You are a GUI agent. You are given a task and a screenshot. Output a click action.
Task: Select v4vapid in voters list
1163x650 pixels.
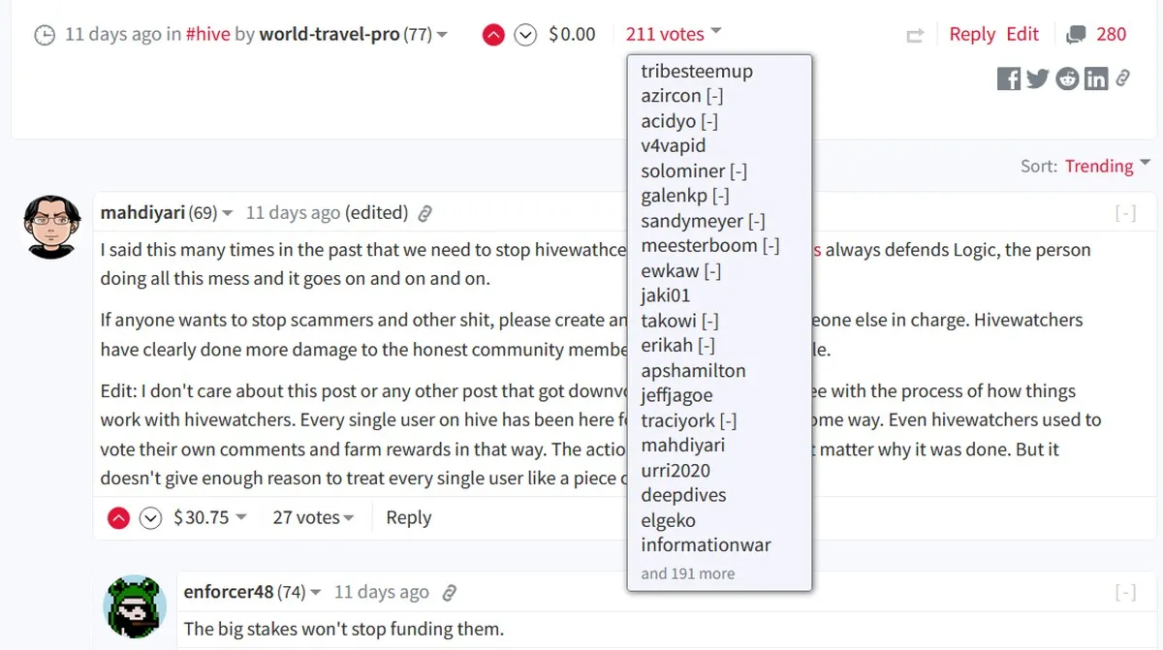[674, 145]
